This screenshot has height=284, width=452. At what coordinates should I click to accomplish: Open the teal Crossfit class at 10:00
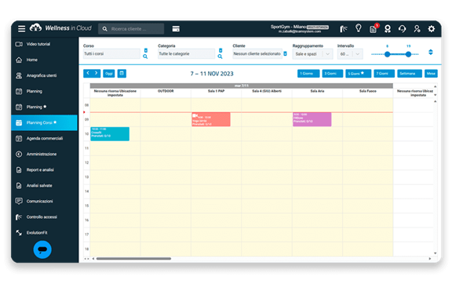tap(110, 134)
